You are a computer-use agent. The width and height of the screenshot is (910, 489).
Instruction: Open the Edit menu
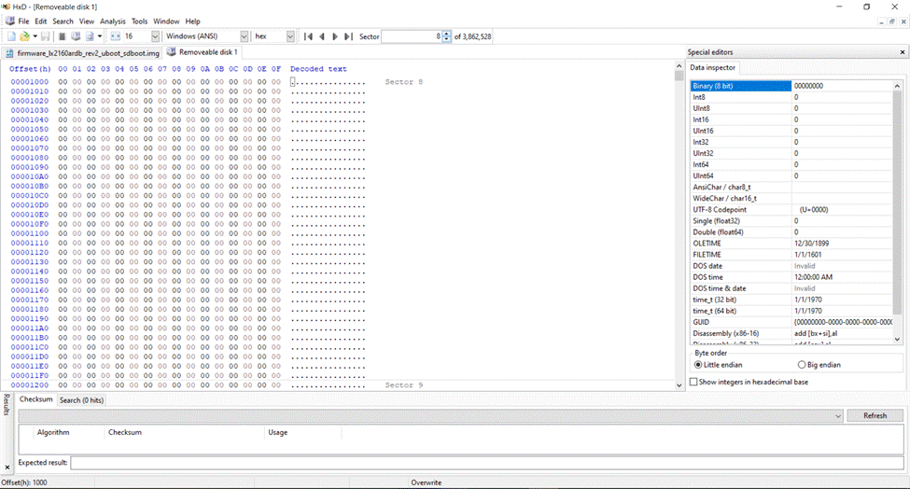[x=41, y=21]
